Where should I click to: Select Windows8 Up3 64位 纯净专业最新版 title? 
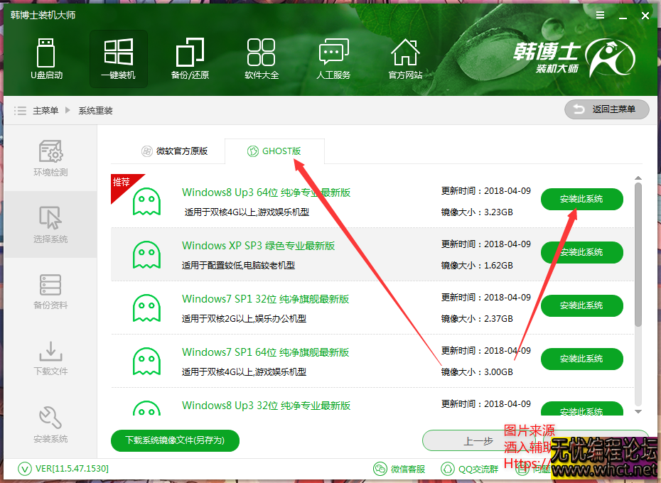[266, 192]
